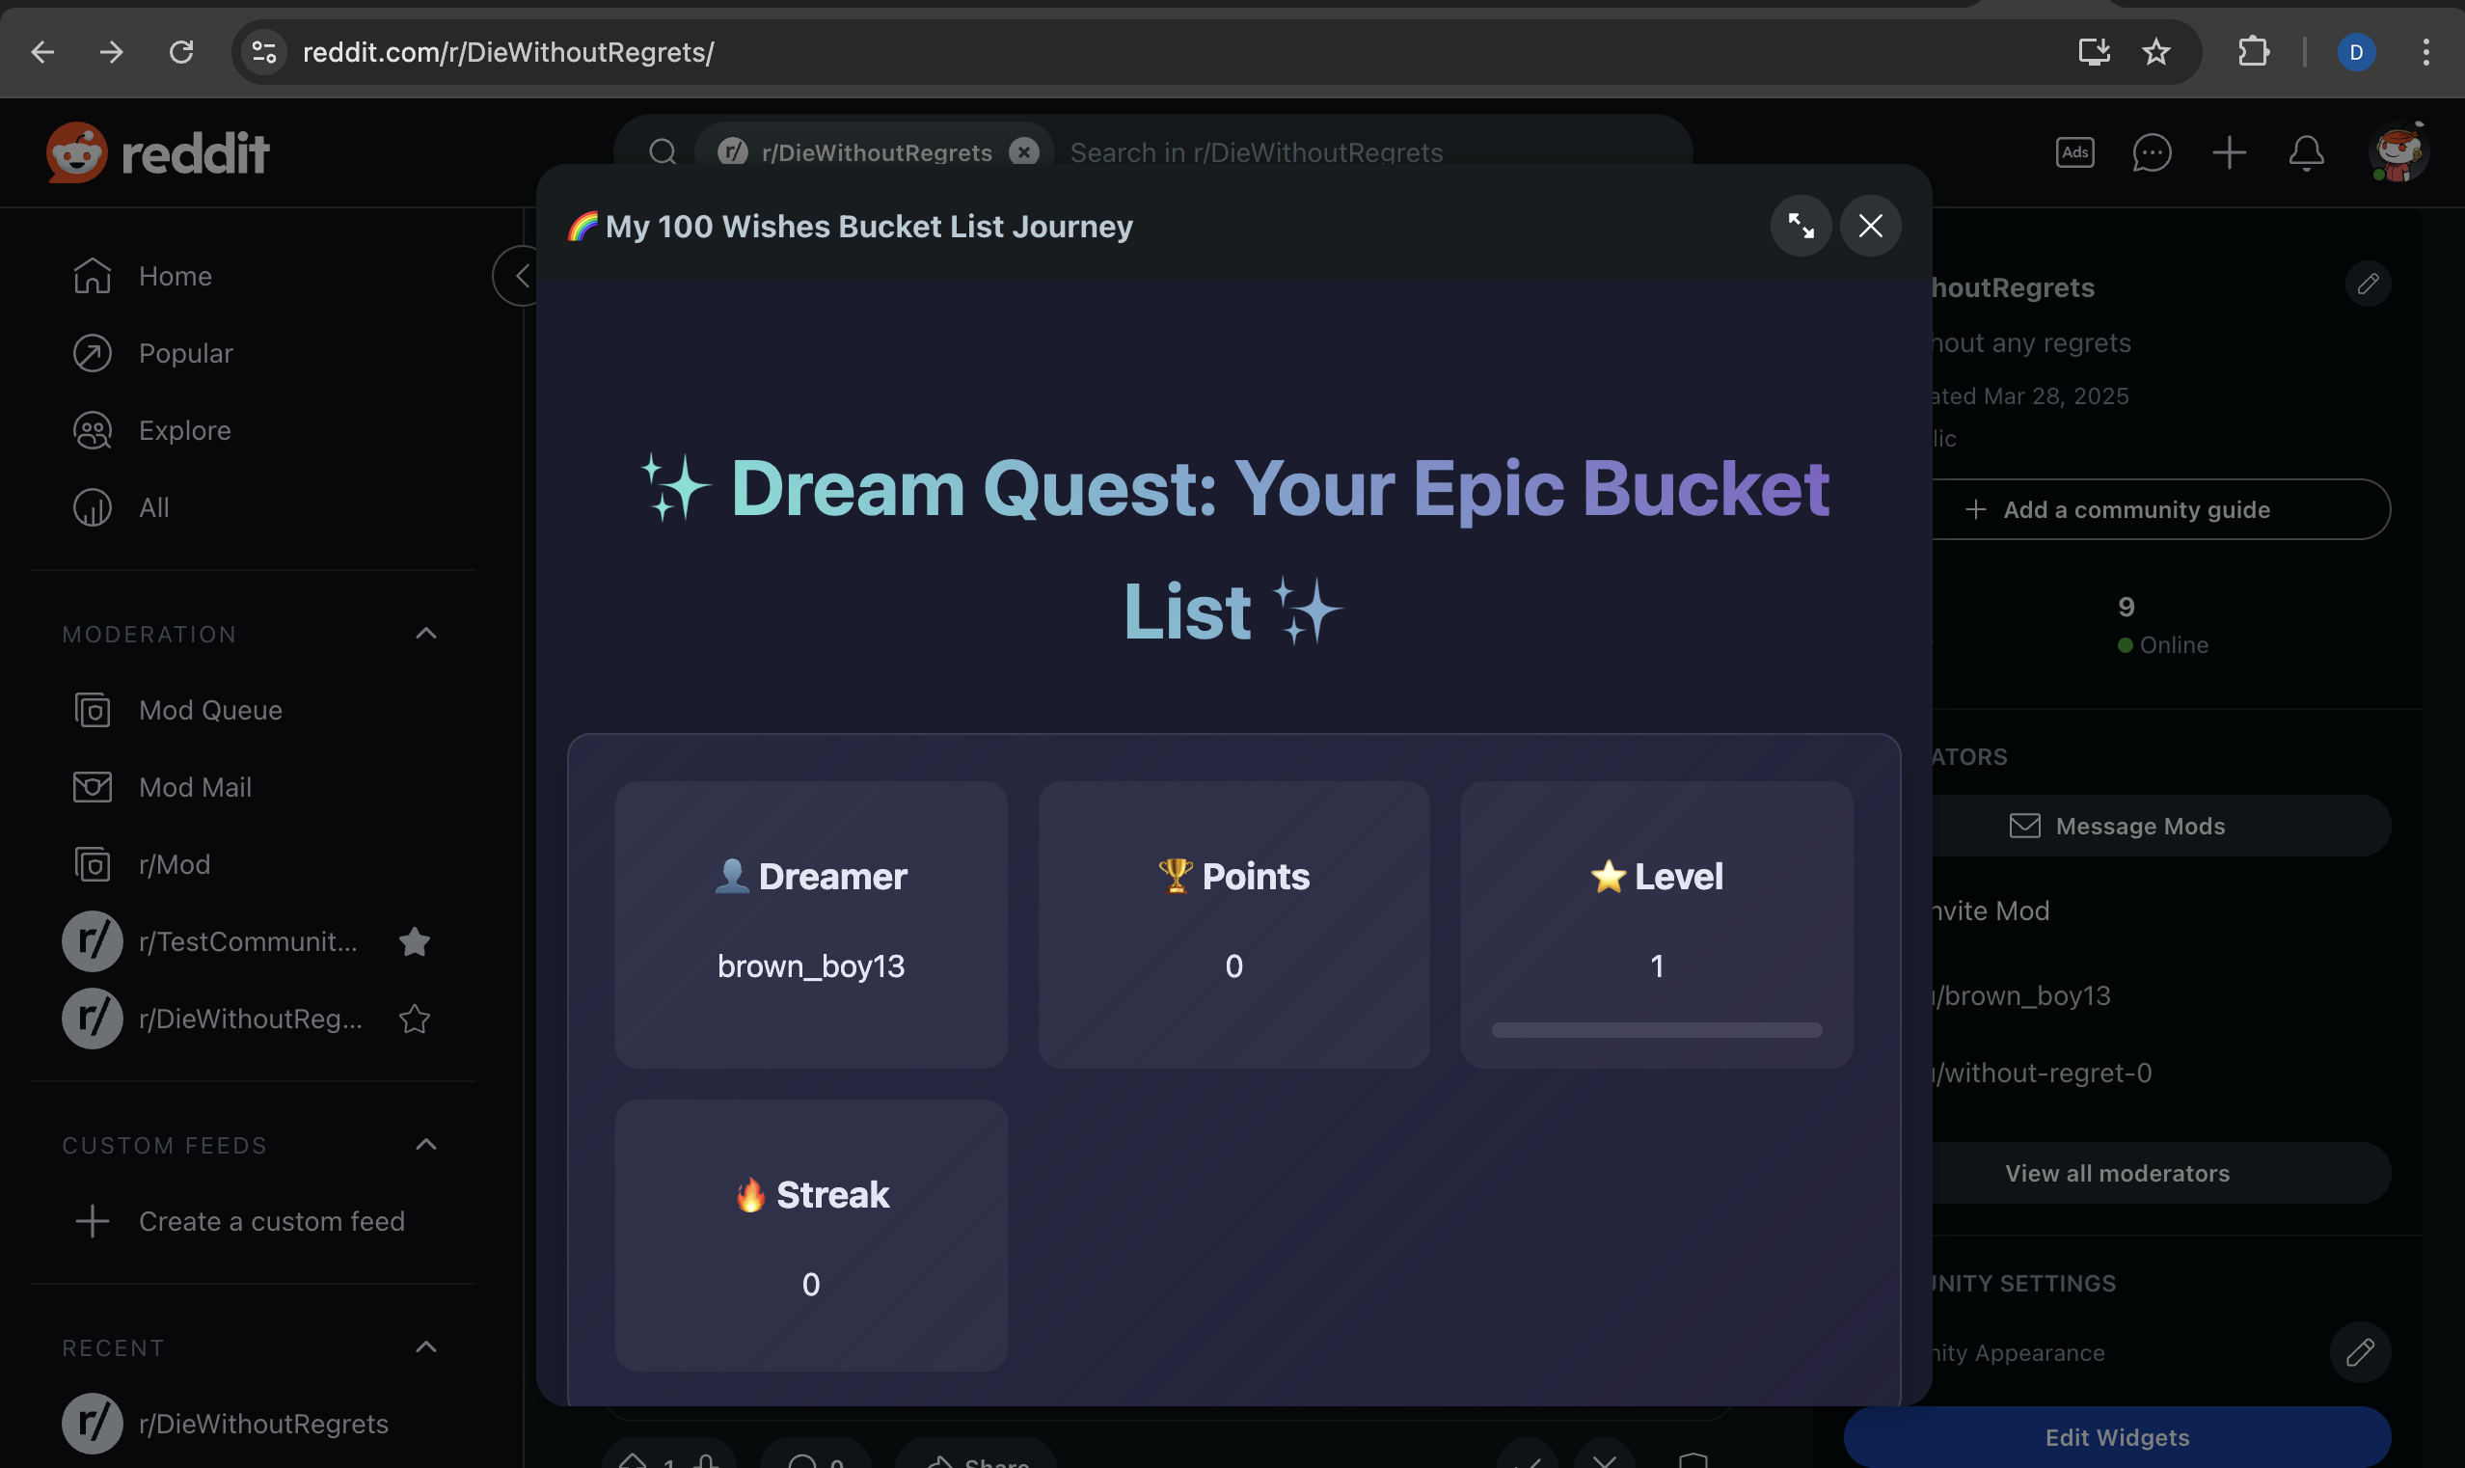Bookmark this page with star icon
This screenshot has height=1468, width=2465.
click(2155, 51)
